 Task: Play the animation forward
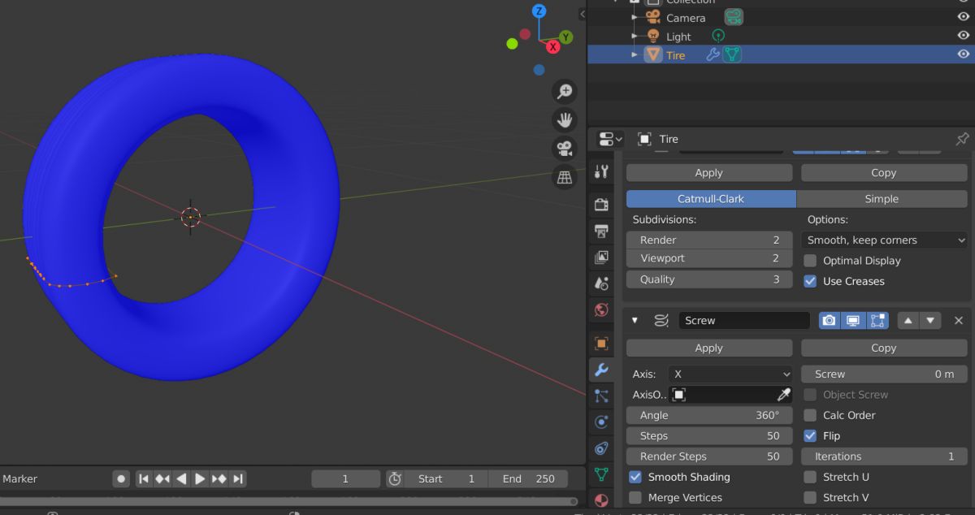[x=200, y=478]
